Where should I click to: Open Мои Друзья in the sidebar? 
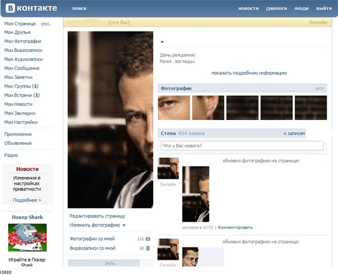pos(17,32)
